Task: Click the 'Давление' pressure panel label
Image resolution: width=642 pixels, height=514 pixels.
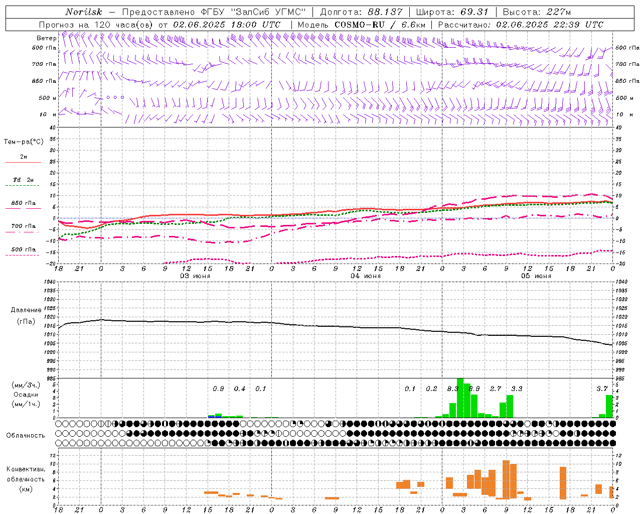Action: tap(26, 310)
